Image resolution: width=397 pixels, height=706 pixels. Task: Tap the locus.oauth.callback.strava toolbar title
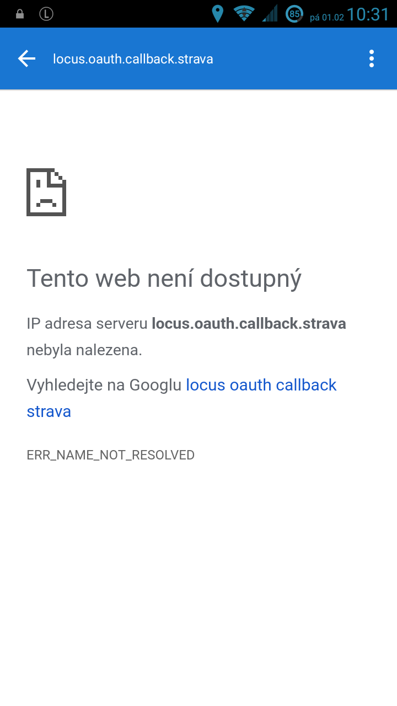click(x=133, y=59)
